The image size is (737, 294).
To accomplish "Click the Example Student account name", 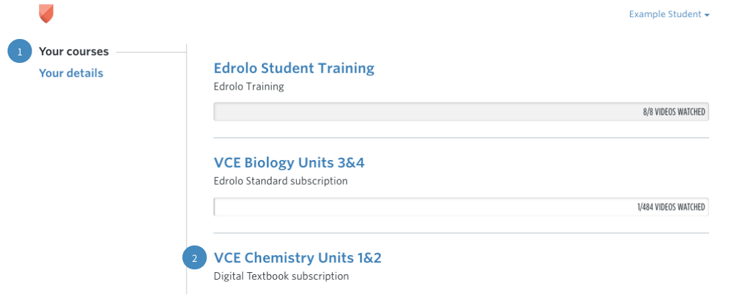I will point(665,14).
